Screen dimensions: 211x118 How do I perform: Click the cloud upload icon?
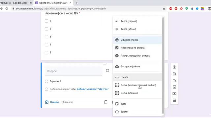pos(117,67)
